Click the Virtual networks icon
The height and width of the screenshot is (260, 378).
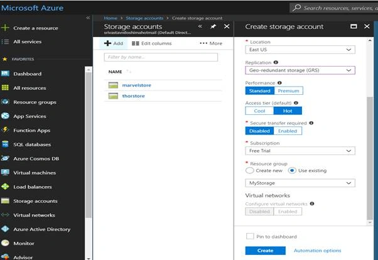point(5,215)
